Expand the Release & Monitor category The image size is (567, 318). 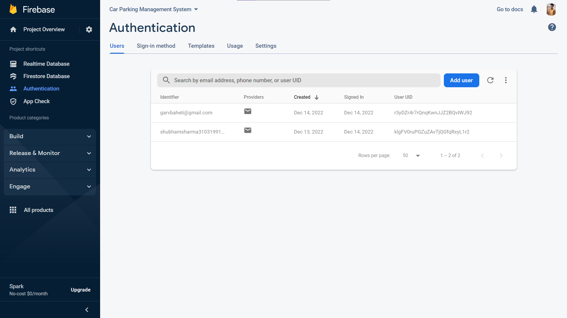tap(50, 153)
